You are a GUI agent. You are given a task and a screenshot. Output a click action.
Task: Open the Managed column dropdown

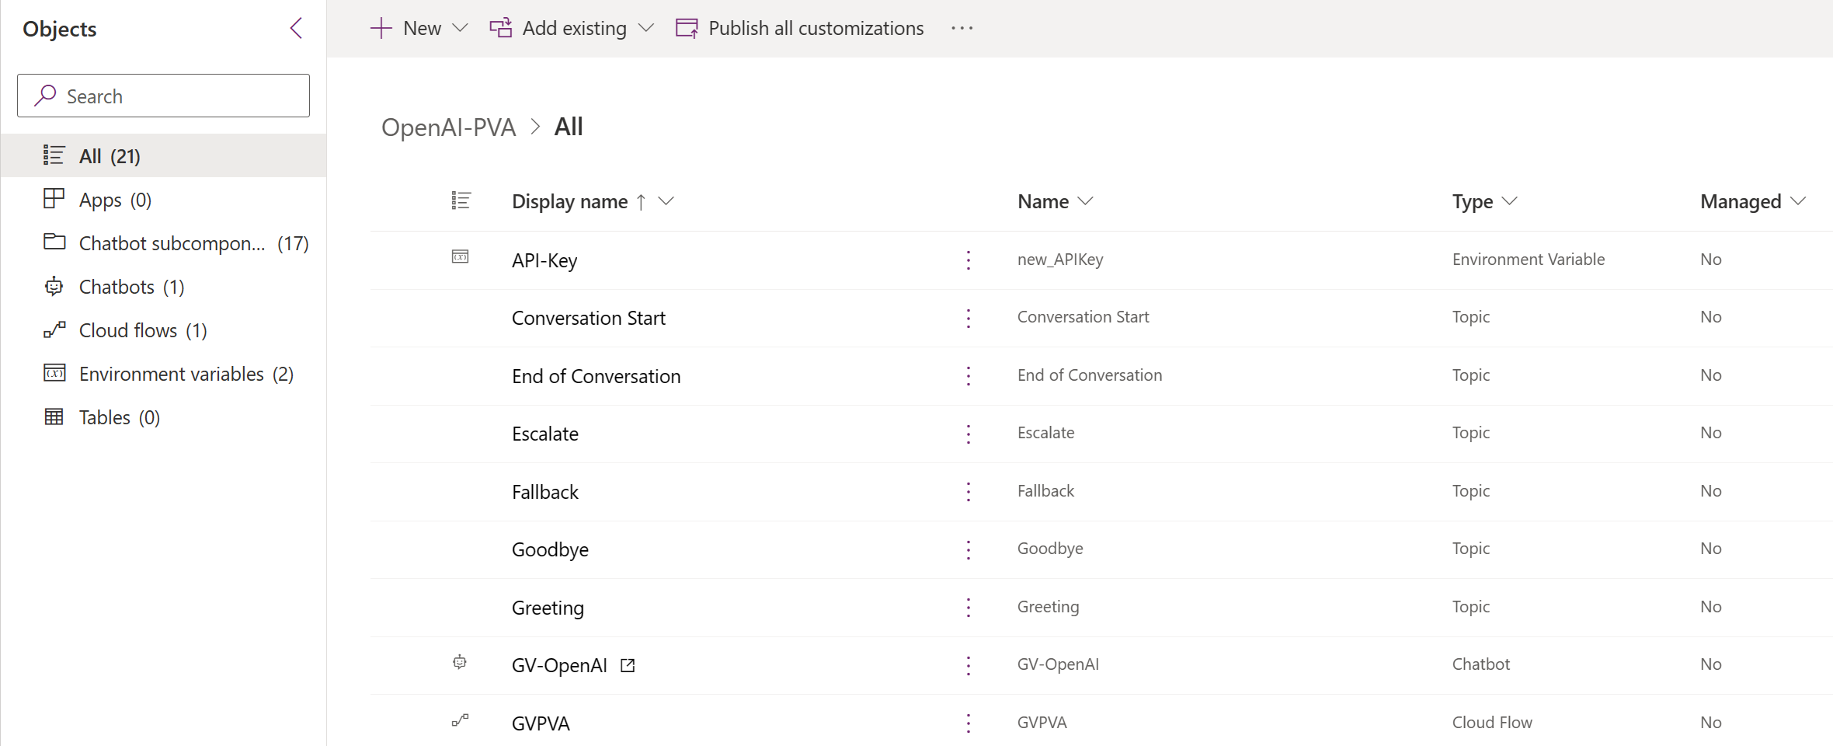(x=1797, y=201)
